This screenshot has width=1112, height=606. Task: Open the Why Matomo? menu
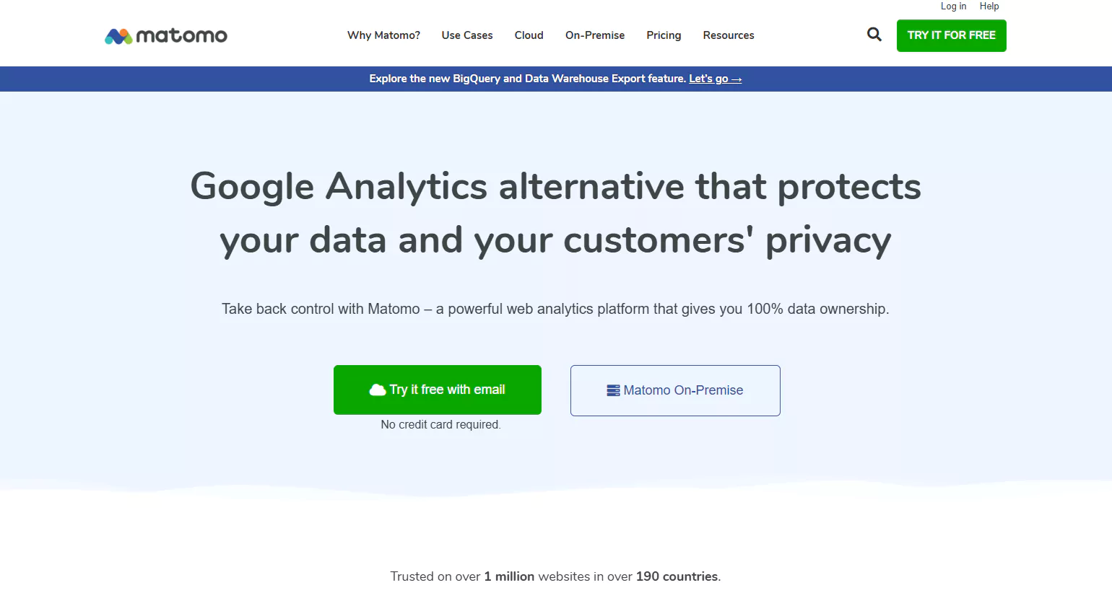click(383, 35)
